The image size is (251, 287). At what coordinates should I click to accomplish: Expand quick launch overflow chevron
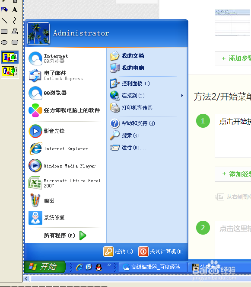109,264
